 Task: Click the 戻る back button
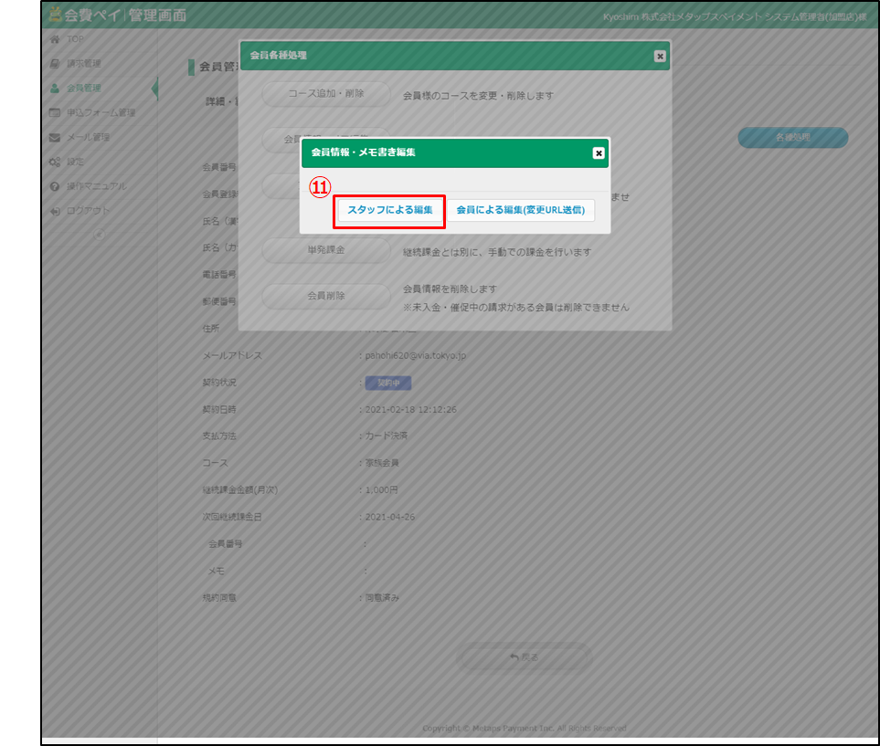coord(525,657)
